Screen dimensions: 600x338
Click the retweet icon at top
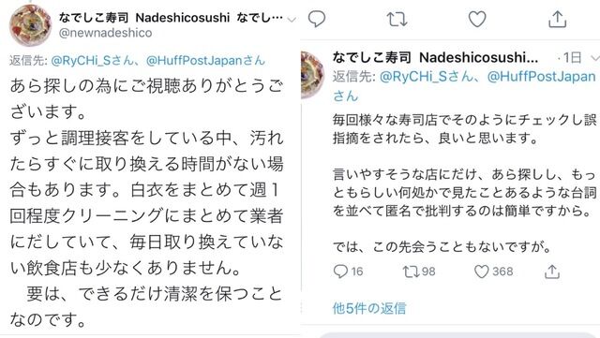pyautogui.click(x=397, y=19)
